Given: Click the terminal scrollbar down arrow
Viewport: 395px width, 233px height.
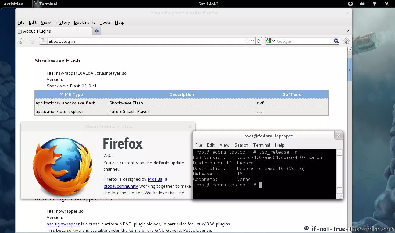Looking at the screenshot, I should pos(339,191).
